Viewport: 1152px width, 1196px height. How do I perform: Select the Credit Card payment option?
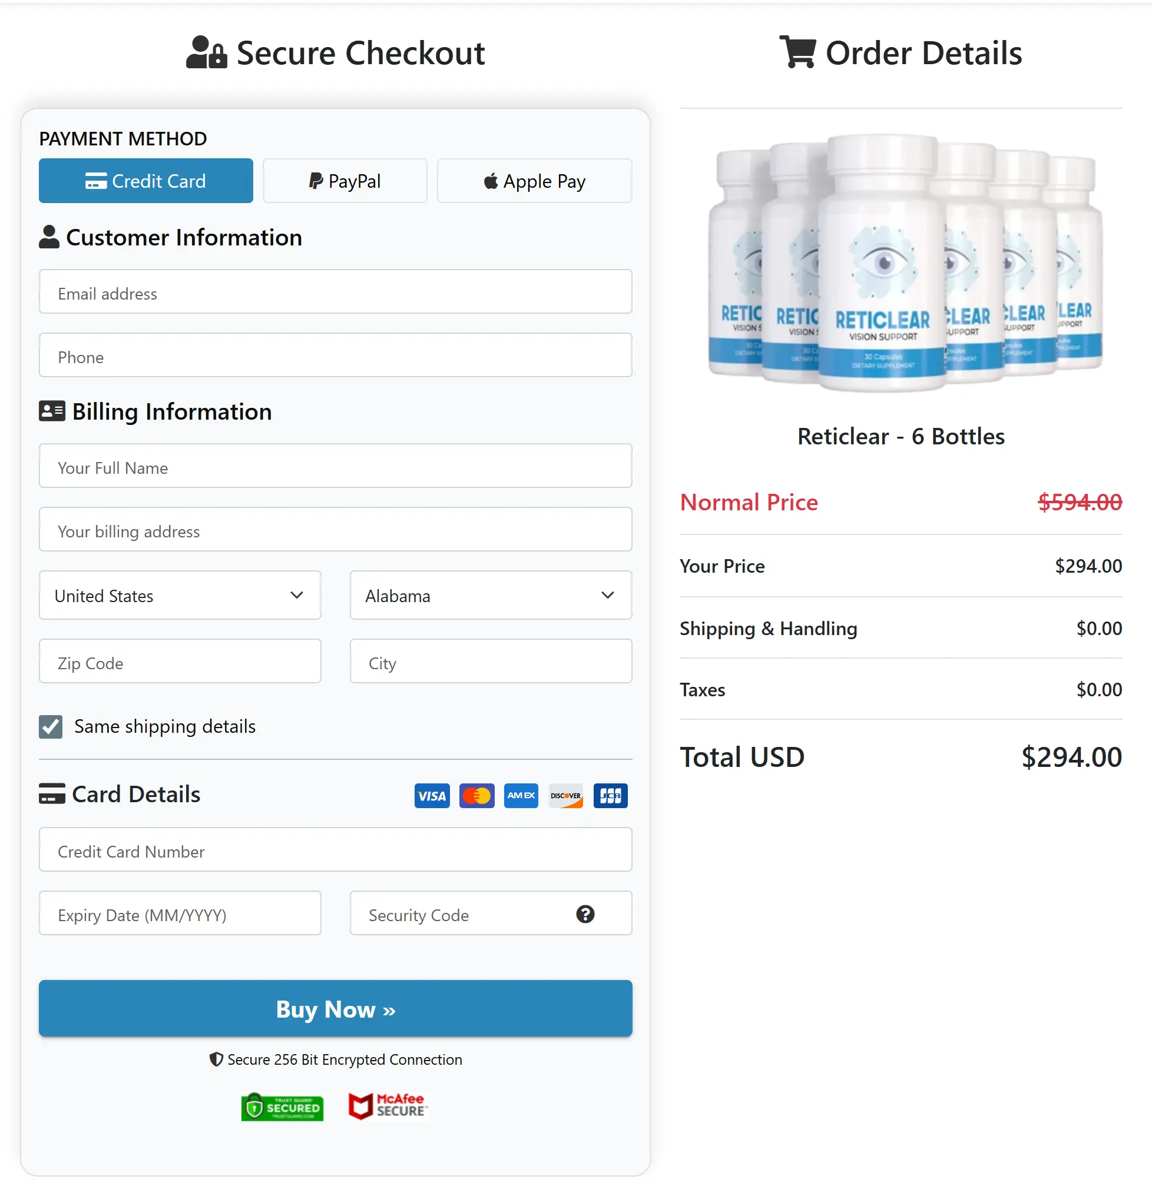coord(145,181)
